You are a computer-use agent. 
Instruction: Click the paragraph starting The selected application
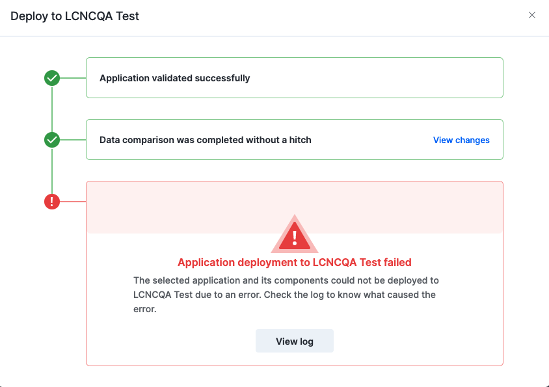pyautogui.click(x=286, y=295)
